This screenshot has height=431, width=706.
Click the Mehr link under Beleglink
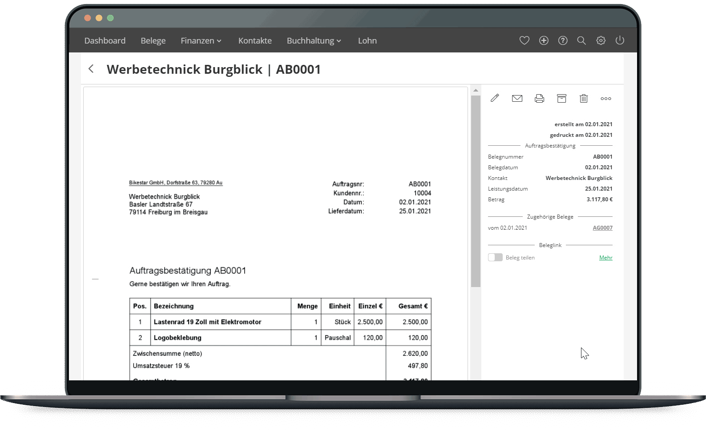(x=605, y=258)
